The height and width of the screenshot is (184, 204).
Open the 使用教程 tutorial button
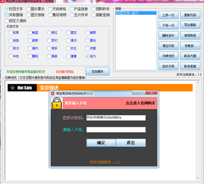click(190, 36)
